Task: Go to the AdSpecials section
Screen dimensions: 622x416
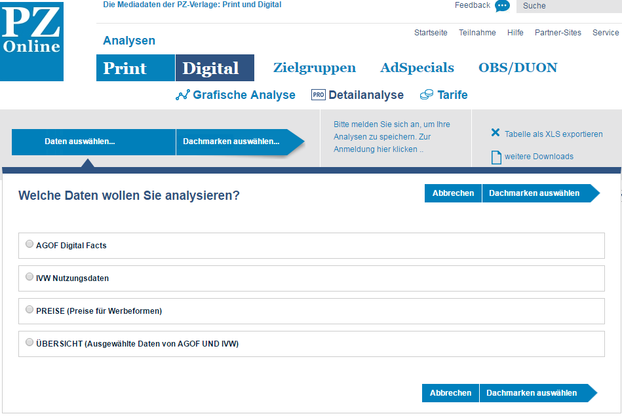Action: [417, 68]
